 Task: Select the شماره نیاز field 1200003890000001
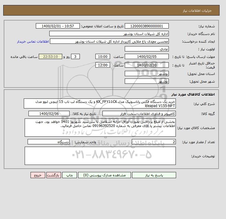point(146,26)
